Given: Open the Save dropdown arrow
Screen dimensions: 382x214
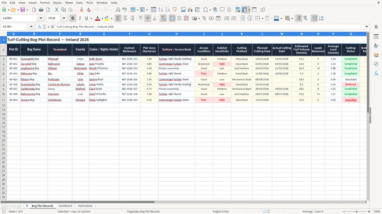Looking at the screenshot, I should tap(27, 10).
